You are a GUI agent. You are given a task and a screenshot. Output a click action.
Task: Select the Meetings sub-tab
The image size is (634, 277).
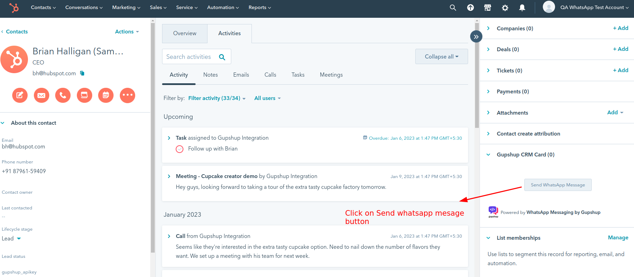point(331,75)
